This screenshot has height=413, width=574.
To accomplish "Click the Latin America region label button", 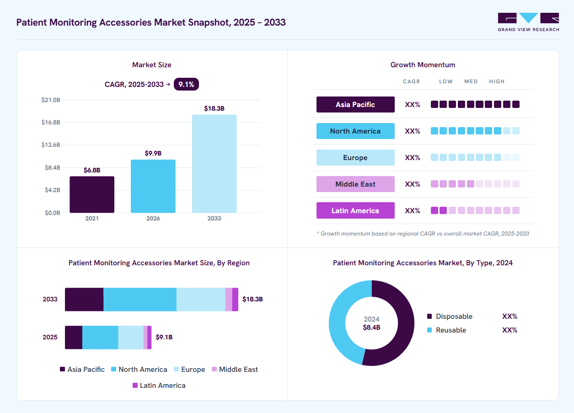I will [355, 210].
